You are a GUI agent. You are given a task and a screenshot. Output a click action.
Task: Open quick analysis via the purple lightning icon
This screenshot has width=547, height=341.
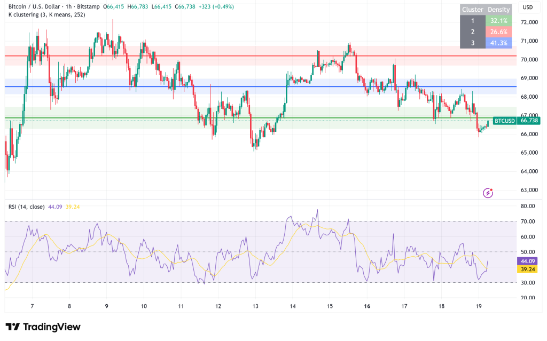(488, 193)
